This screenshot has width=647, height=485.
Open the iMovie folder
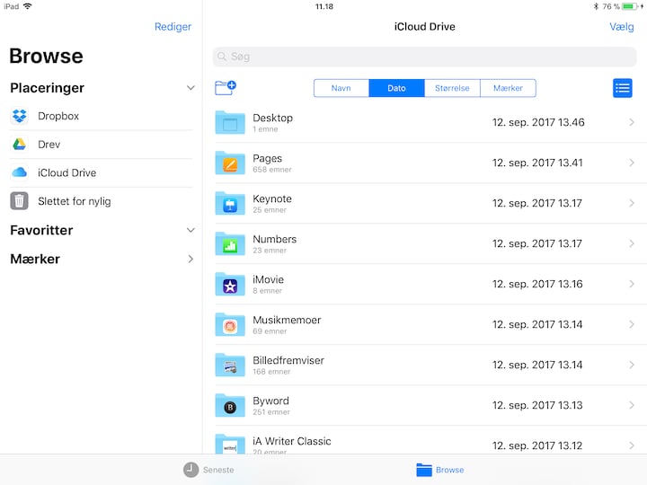point(424,284)
